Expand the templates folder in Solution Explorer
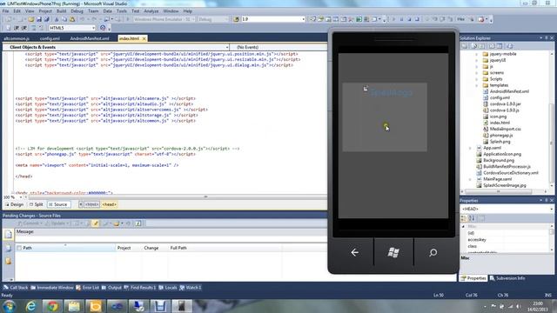The width and height of the screenshot is (557, 313). [x=477, y=85]
